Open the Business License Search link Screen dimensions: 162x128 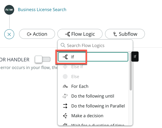point(42,9)
